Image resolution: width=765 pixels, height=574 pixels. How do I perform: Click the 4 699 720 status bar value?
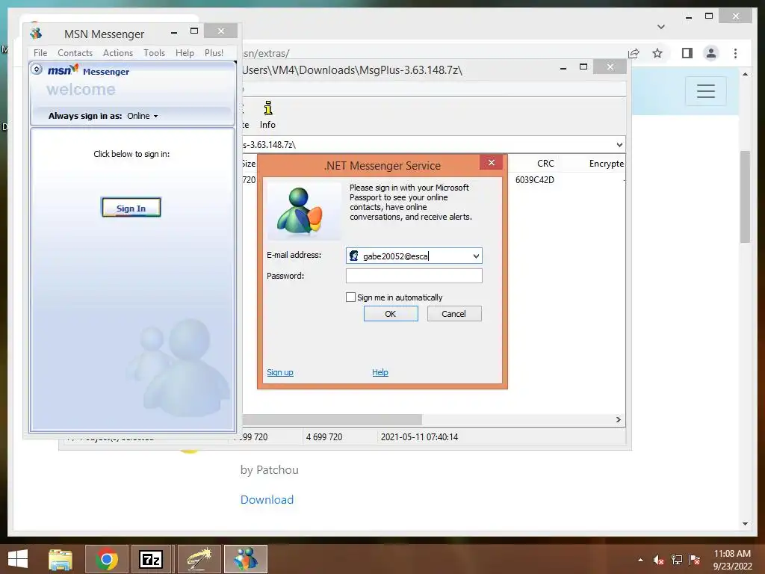click(324, 436)
